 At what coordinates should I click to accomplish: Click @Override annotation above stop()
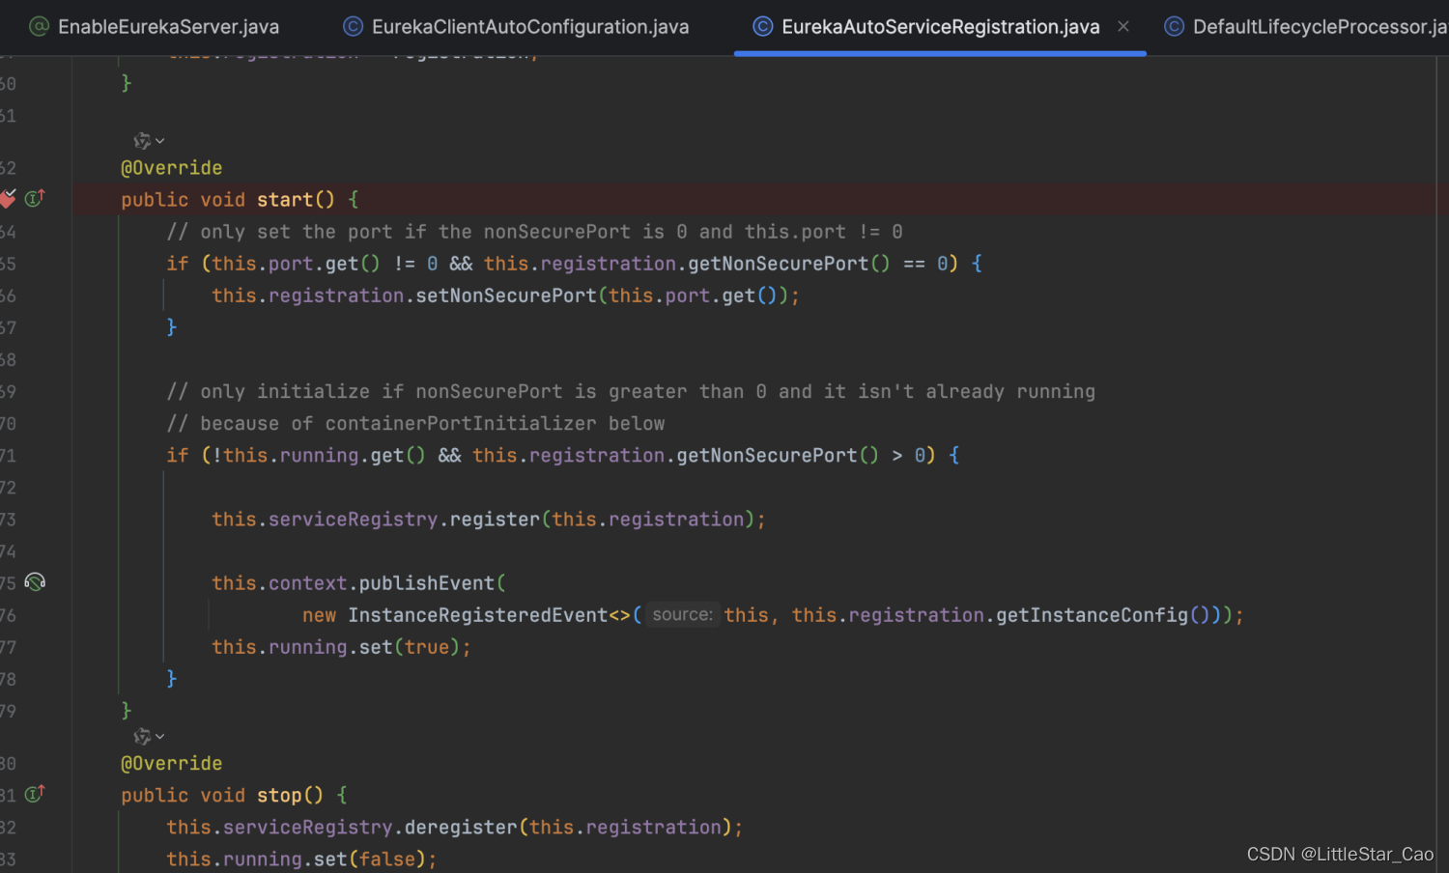coord(172,764)
